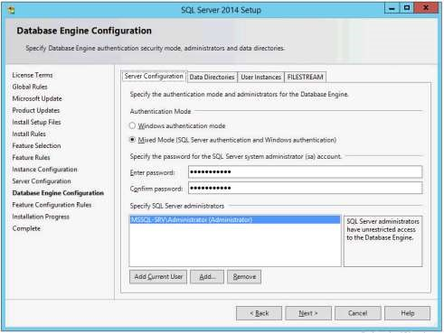The image size is (444, 333).
Task: Click Server Configuration step in sidebar
Action: (42, 181)
